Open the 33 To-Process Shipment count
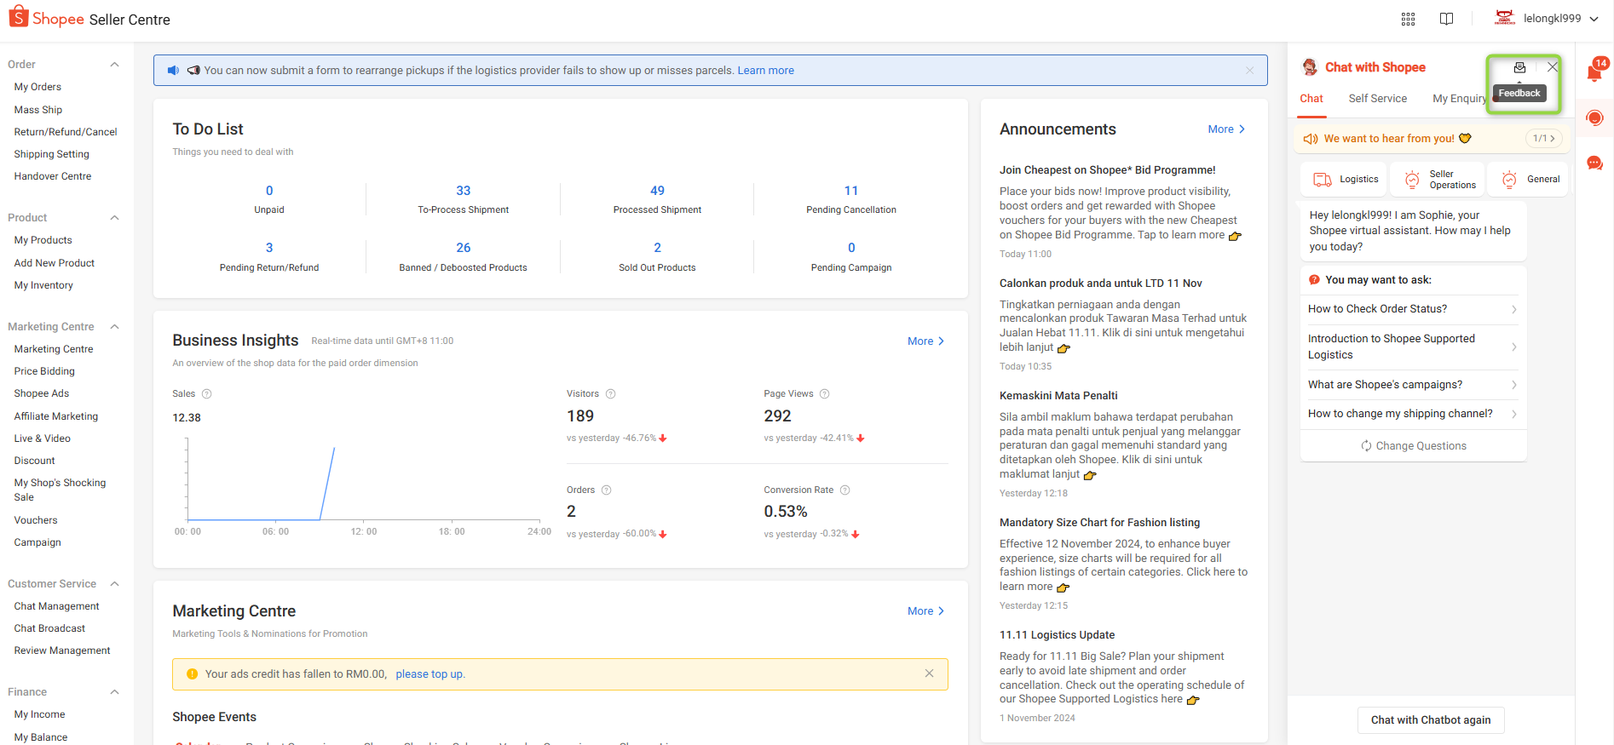 tap(463, 191)
